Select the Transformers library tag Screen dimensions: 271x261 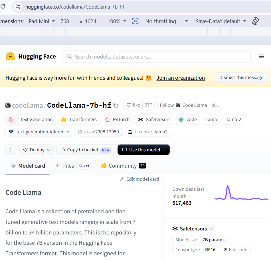click(79, 120)
